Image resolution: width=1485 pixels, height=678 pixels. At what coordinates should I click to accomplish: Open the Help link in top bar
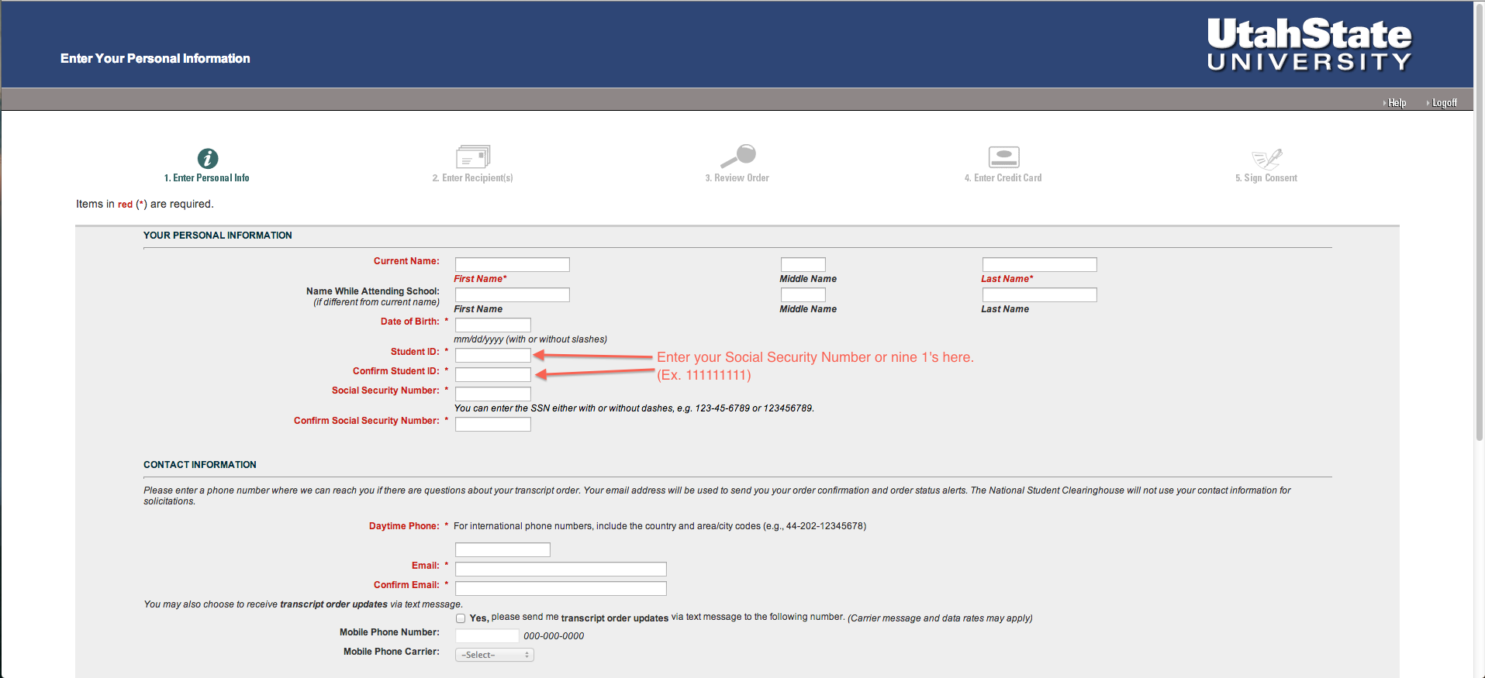1397,103
